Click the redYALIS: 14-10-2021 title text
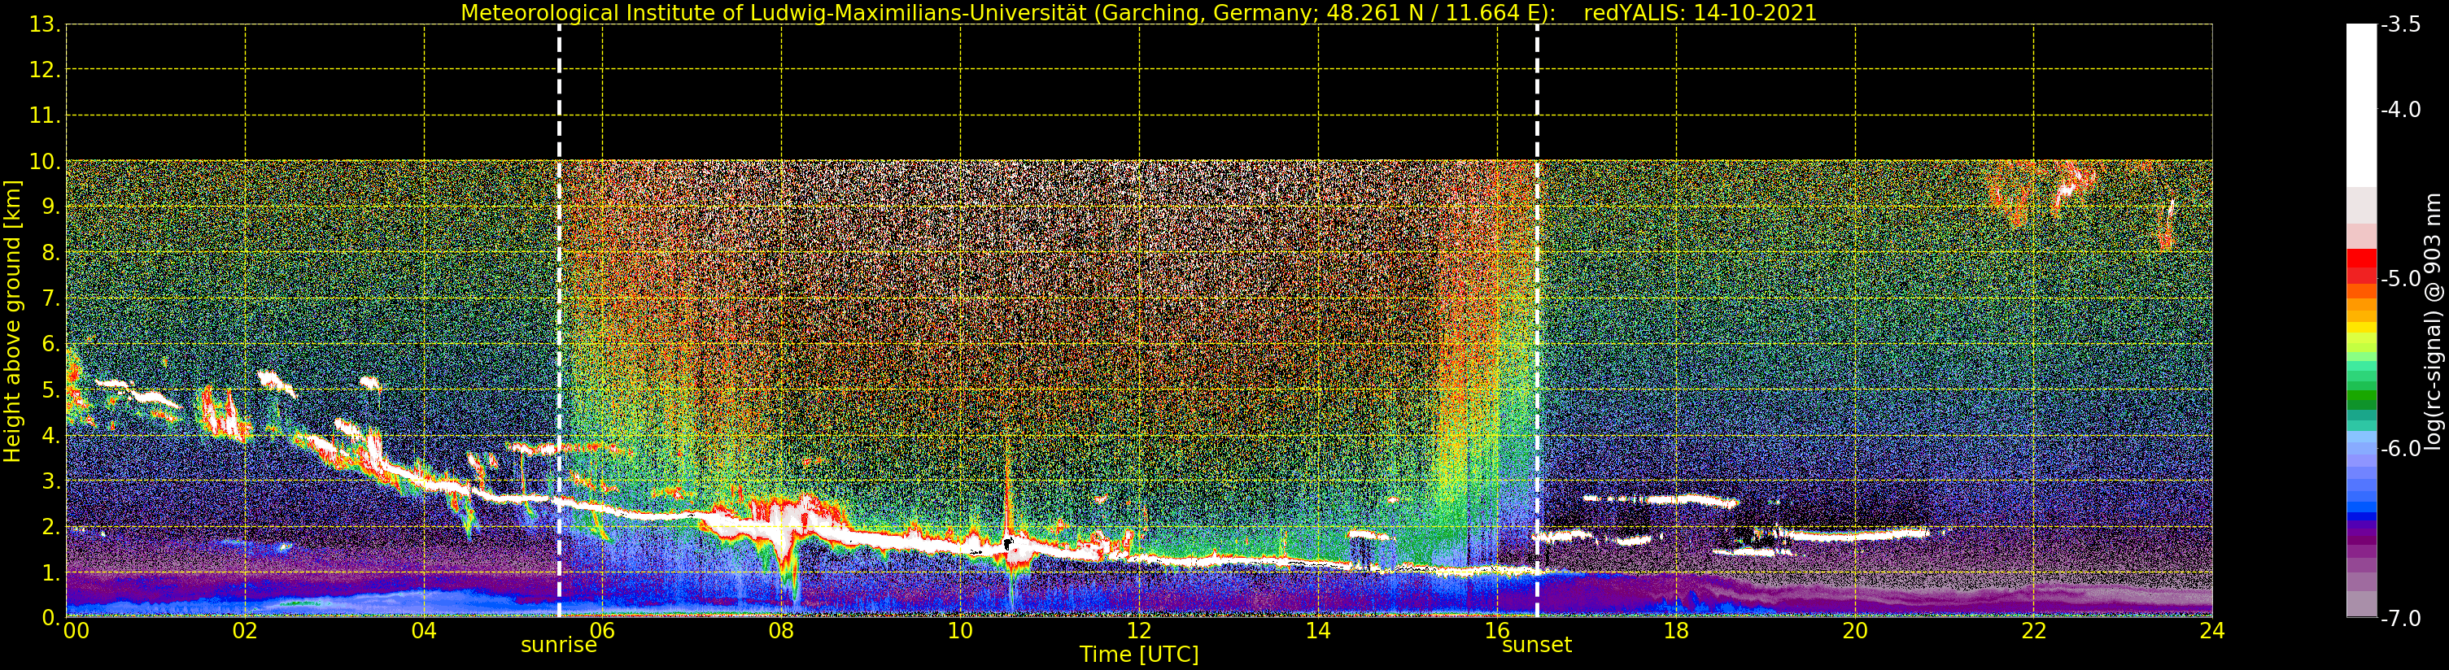This screenshot has height=670, width=2449. [1700, 13]
